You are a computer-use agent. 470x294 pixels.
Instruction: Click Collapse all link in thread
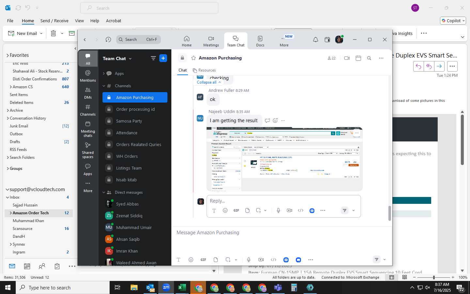pyautogui.click(x=209, y=82)
